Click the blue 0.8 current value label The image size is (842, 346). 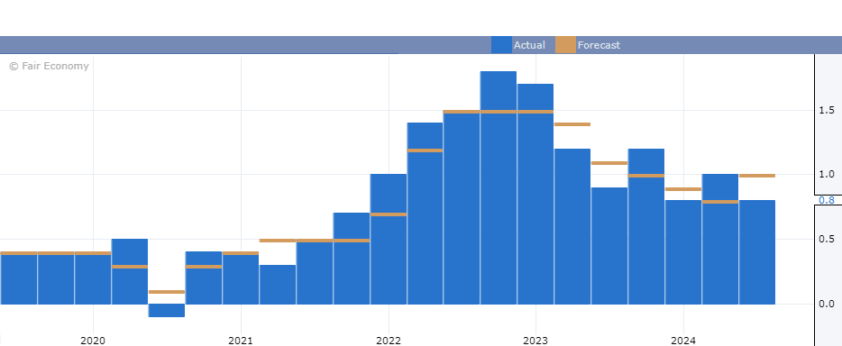[827, 200]
